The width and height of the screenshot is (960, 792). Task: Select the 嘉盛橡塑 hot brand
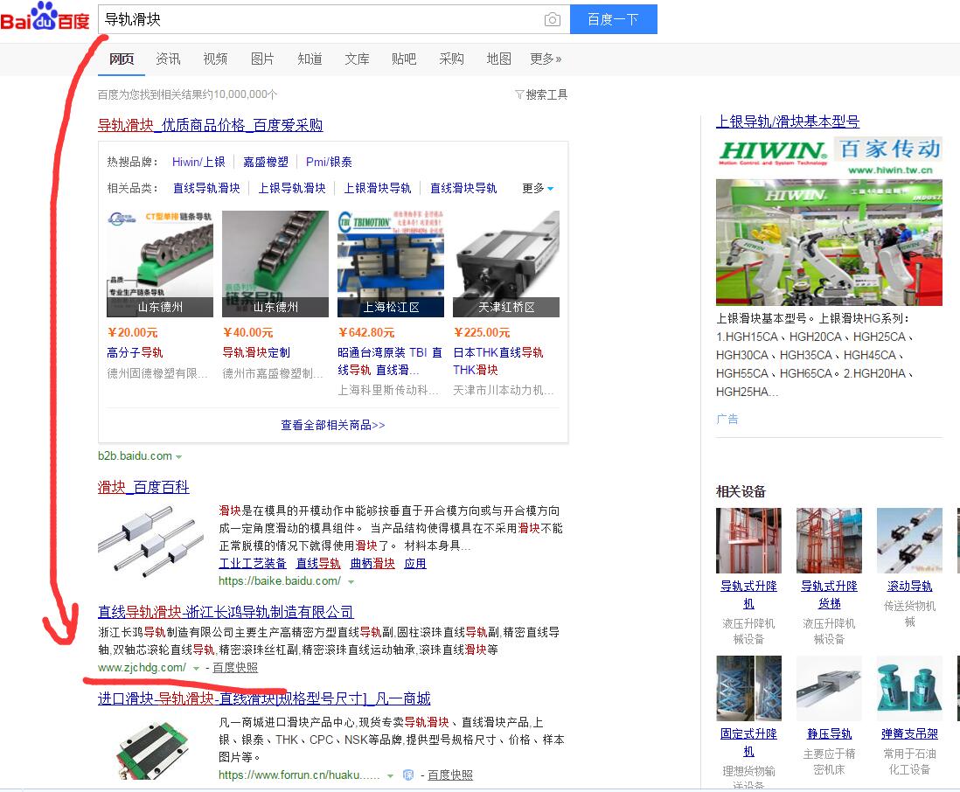[x=266, y=163]
